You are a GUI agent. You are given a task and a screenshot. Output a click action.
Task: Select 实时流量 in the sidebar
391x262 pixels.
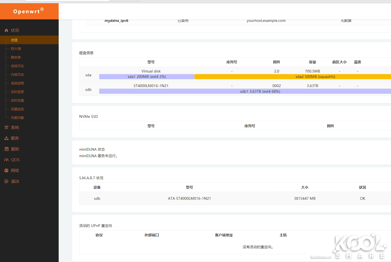pos(17,101)
